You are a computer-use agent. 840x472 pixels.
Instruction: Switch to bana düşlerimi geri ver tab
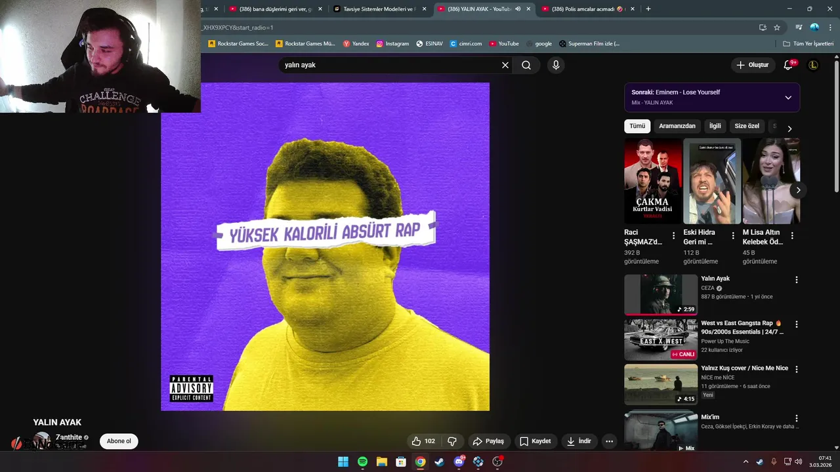pyautogui.click(x=275, y=9)
